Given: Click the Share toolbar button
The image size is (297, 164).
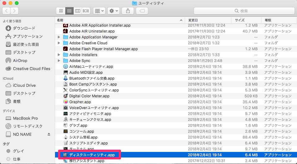Looking at the screenshot, I should (128, 11).
